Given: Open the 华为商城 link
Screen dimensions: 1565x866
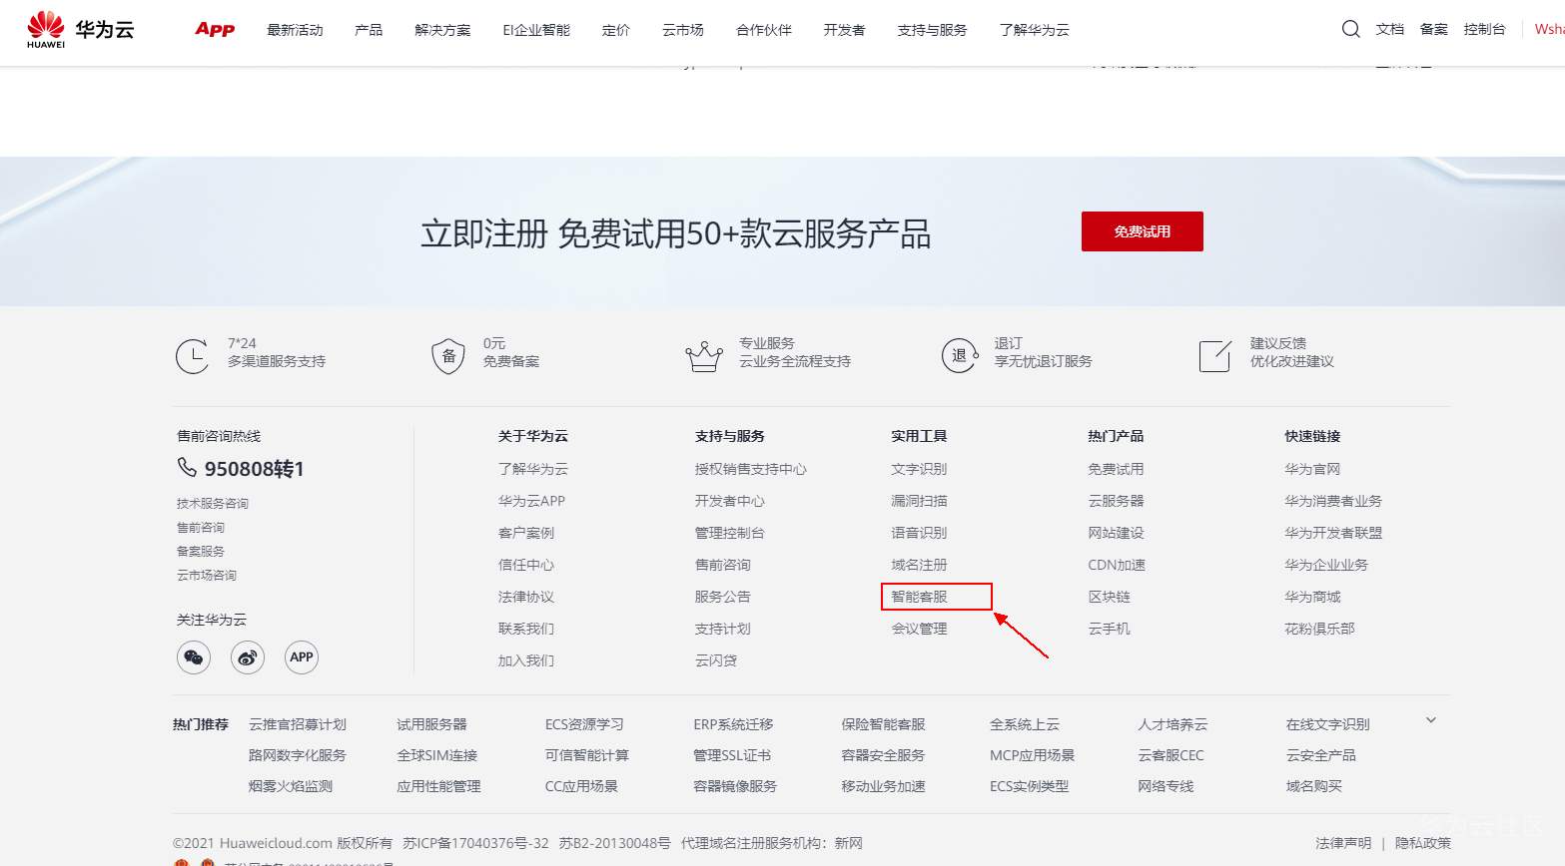Looking at the screenshot, I should [x=1313, y=597].
